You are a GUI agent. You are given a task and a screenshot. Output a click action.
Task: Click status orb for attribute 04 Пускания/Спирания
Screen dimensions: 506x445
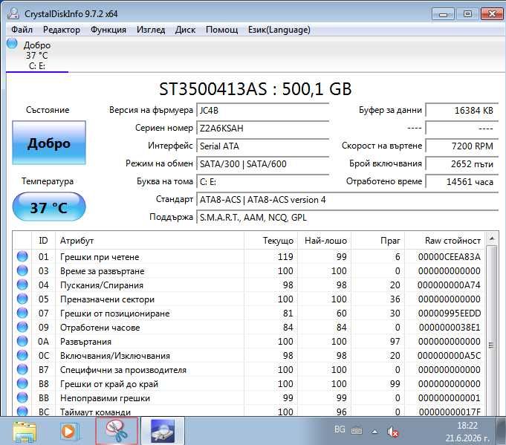(22, 285)
